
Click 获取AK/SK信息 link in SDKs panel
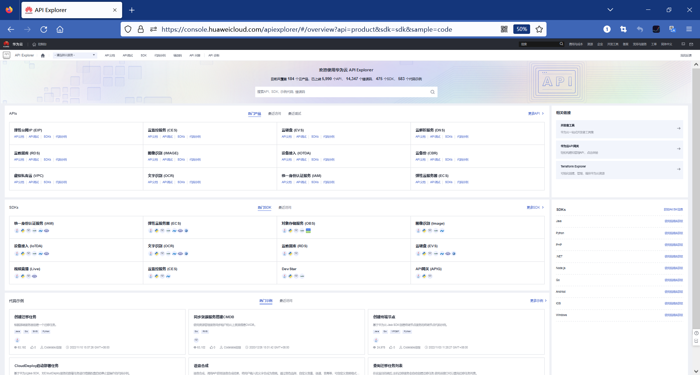(673, 210)
